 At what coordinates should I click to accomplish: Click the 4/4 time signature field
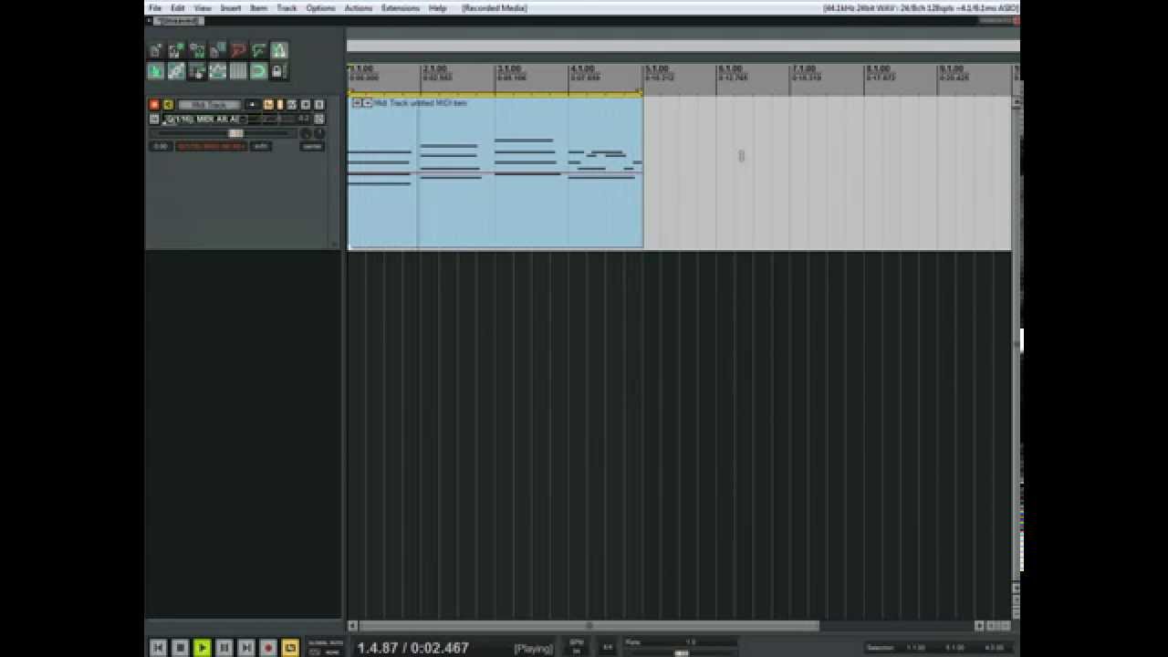click(608, 647)
